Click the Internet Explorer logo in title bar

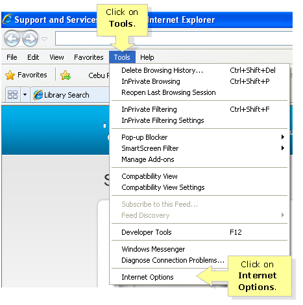(x=8, y=20)
